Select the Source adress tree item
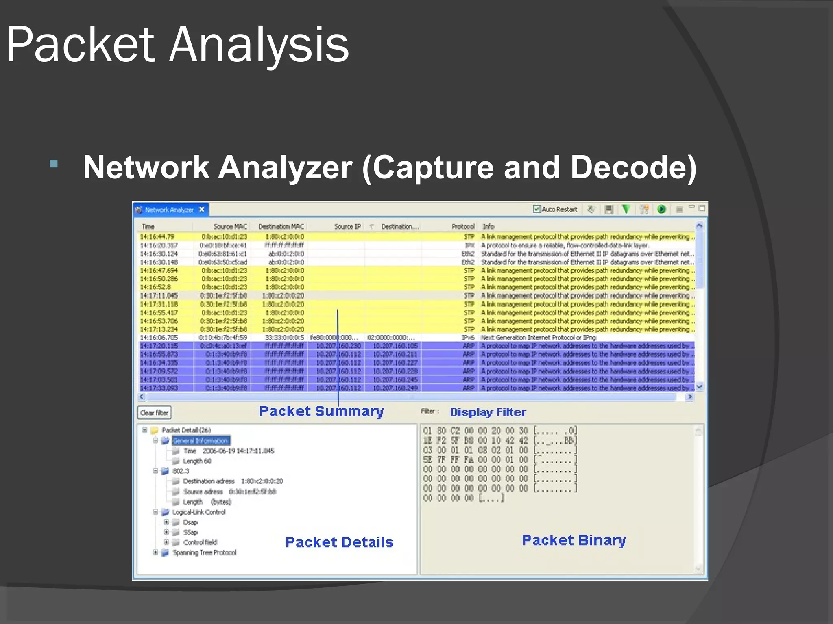The height and width of the screenshot is (624, 833). [229, 492]
